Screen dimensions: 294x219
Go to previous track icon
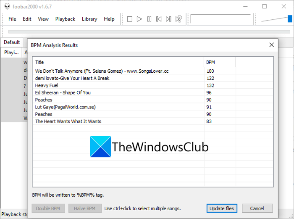(159, 19)
